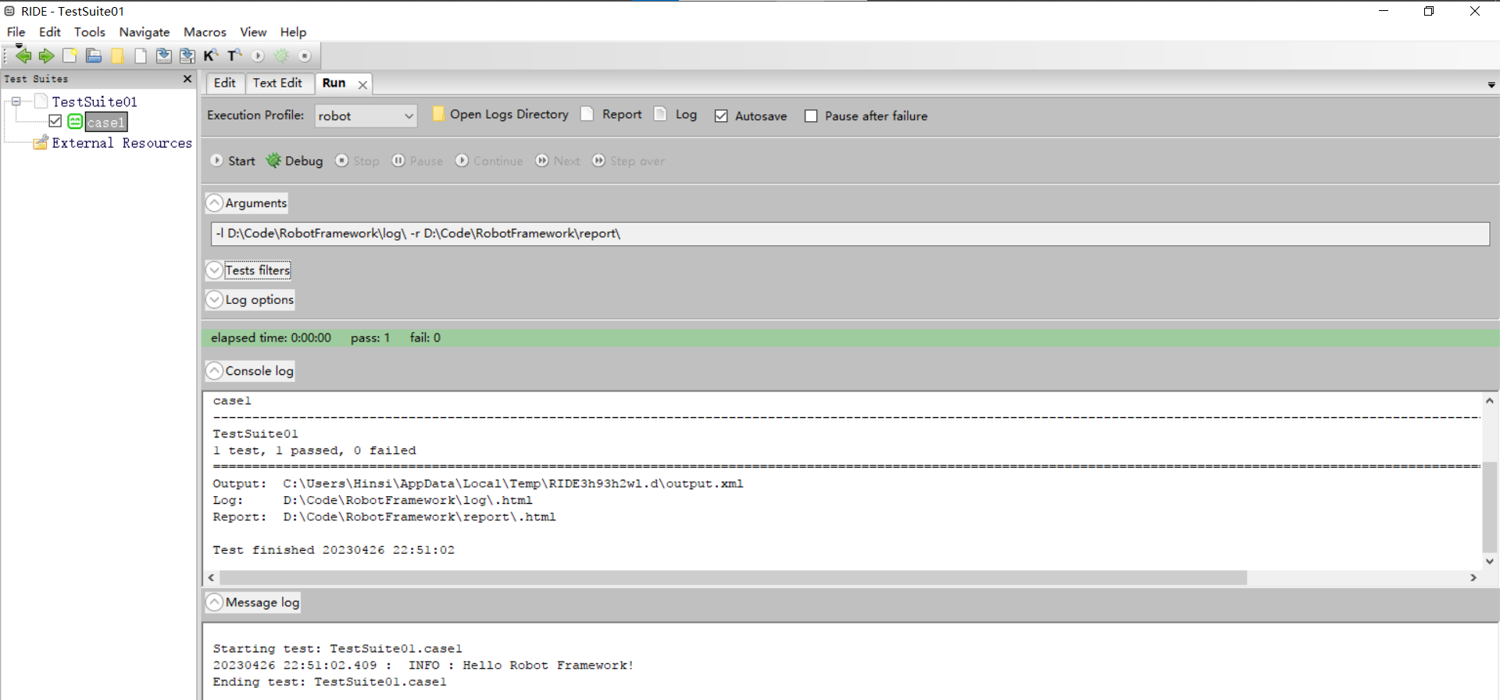Click the toolbar Run Tests play icon

258,55
